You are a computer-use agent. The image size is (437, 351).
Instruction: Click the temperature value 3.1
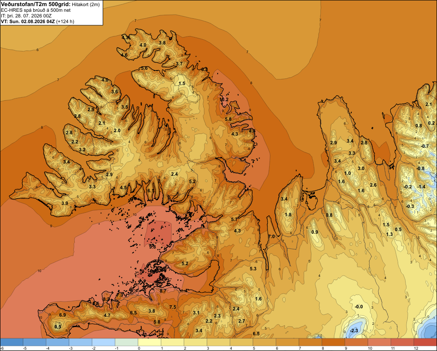pos(196,313)
